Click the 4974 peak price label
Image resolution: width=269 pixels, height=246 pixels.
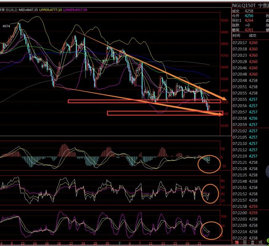pyautogui.click(x=6, y=26)
